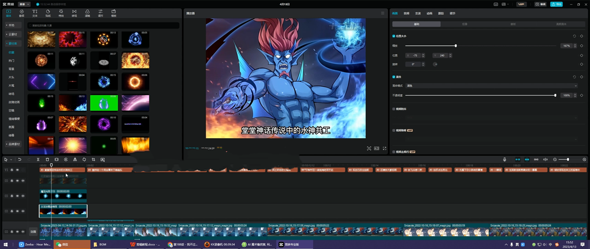Click the crop icon in timeline toolbar

[x=93, y=159]
